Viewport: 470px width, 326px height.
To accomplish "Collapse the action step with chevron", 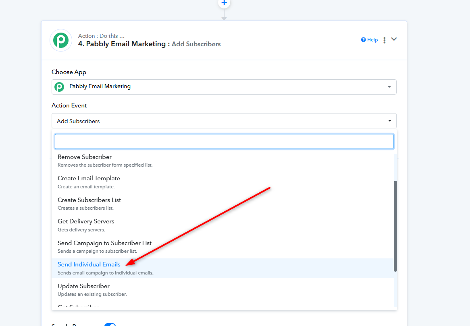I will [394, 39].
